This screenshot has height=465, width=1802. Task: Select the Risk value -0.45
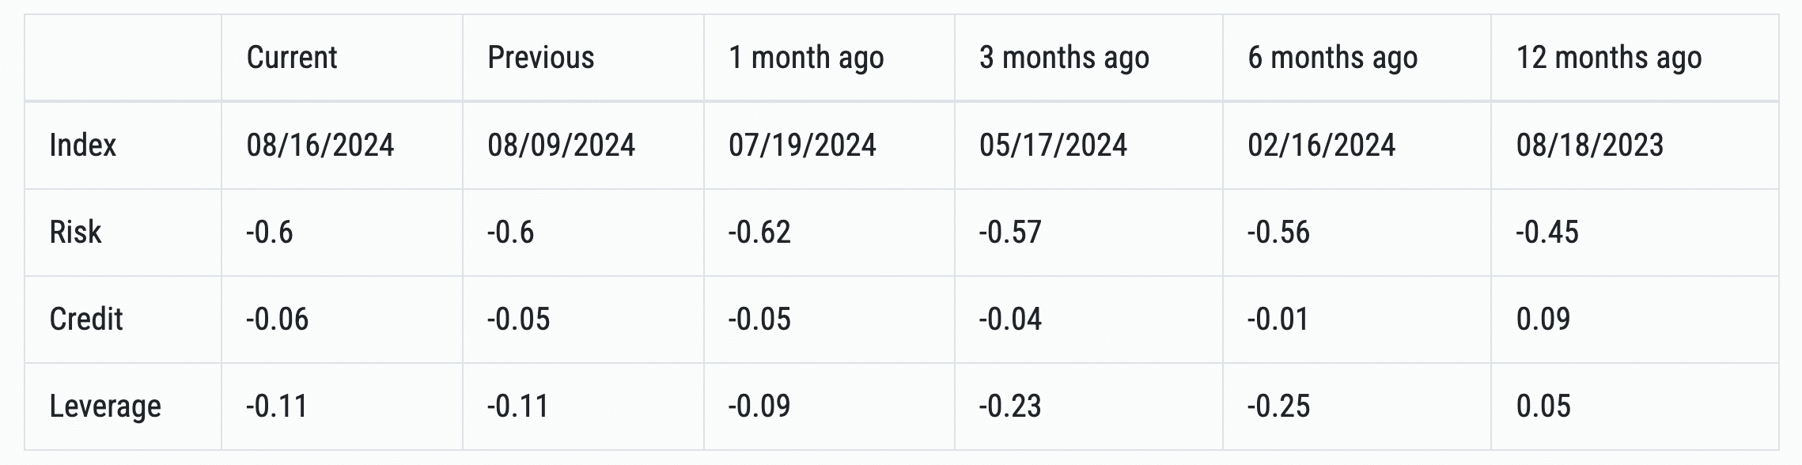1547,232
